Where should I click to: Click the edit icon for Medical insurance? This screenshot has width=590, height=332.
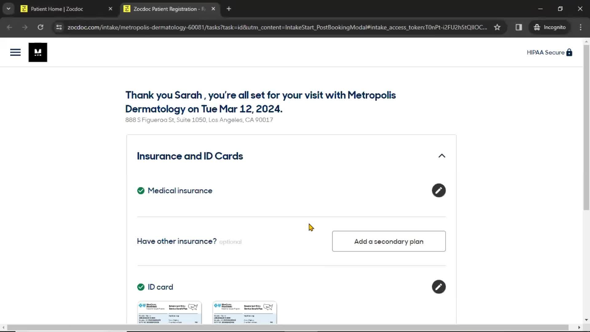coord(439,191)
